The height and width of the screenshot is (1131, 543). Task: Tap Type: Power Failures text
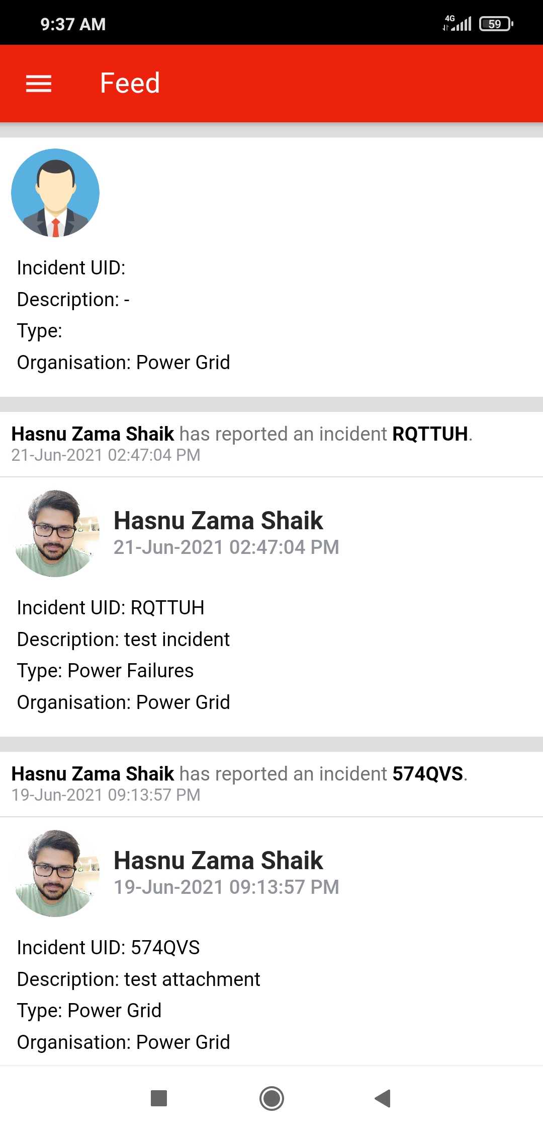(106, 671)
